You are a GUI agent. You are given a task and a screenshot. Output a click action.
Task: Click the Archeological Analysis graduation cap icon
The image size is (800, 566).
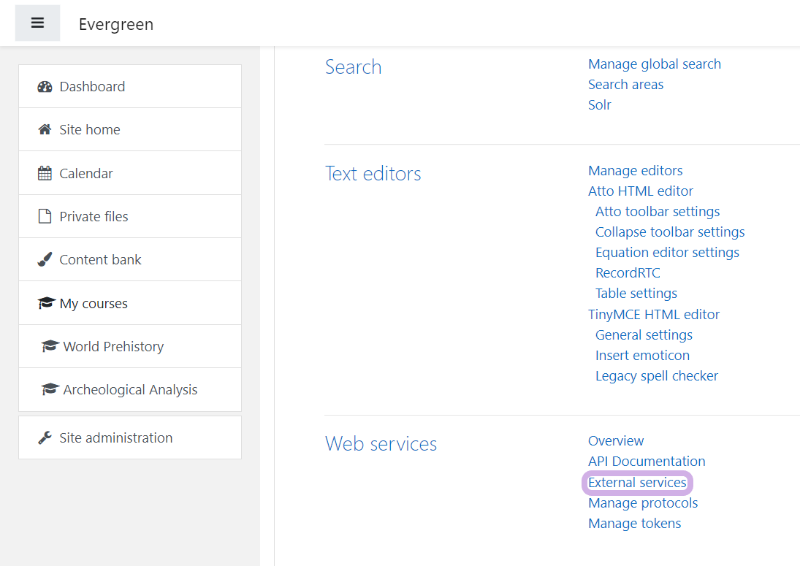point(50,390)
